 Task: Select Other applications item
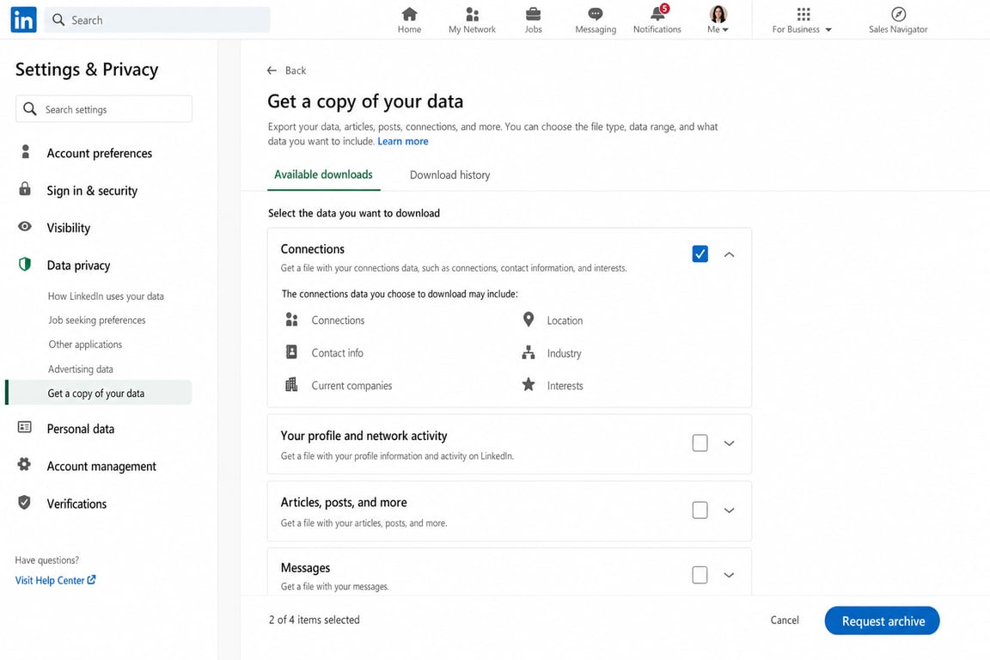pos(85,345)
